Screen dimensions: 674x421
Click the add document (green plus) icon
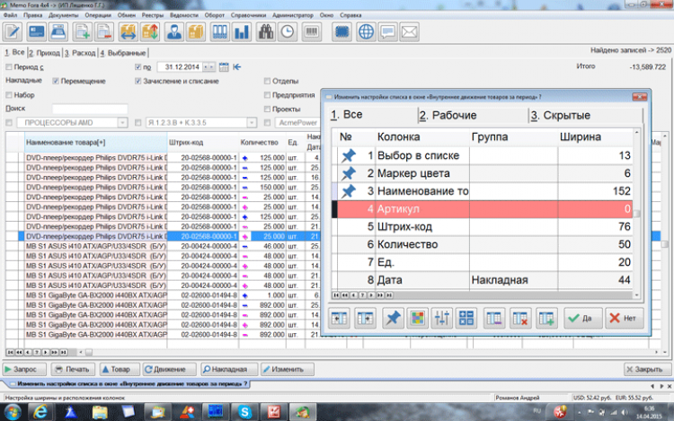point(82,31)
